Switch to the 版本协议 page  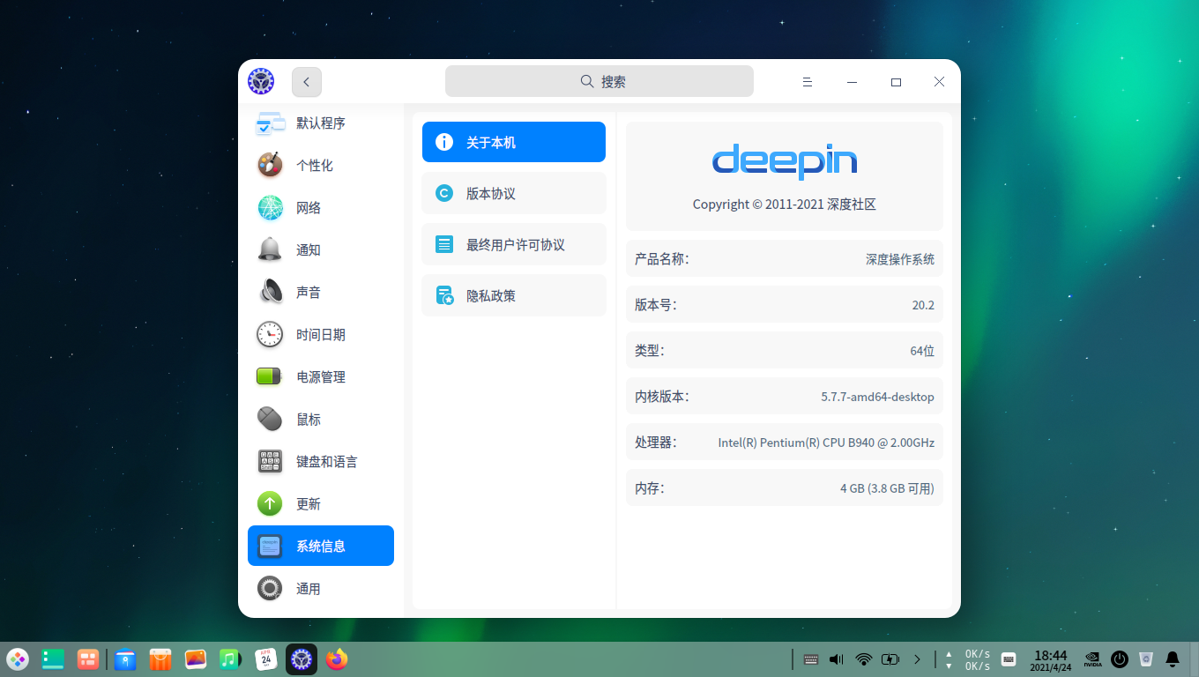click(x=513, y=193)
